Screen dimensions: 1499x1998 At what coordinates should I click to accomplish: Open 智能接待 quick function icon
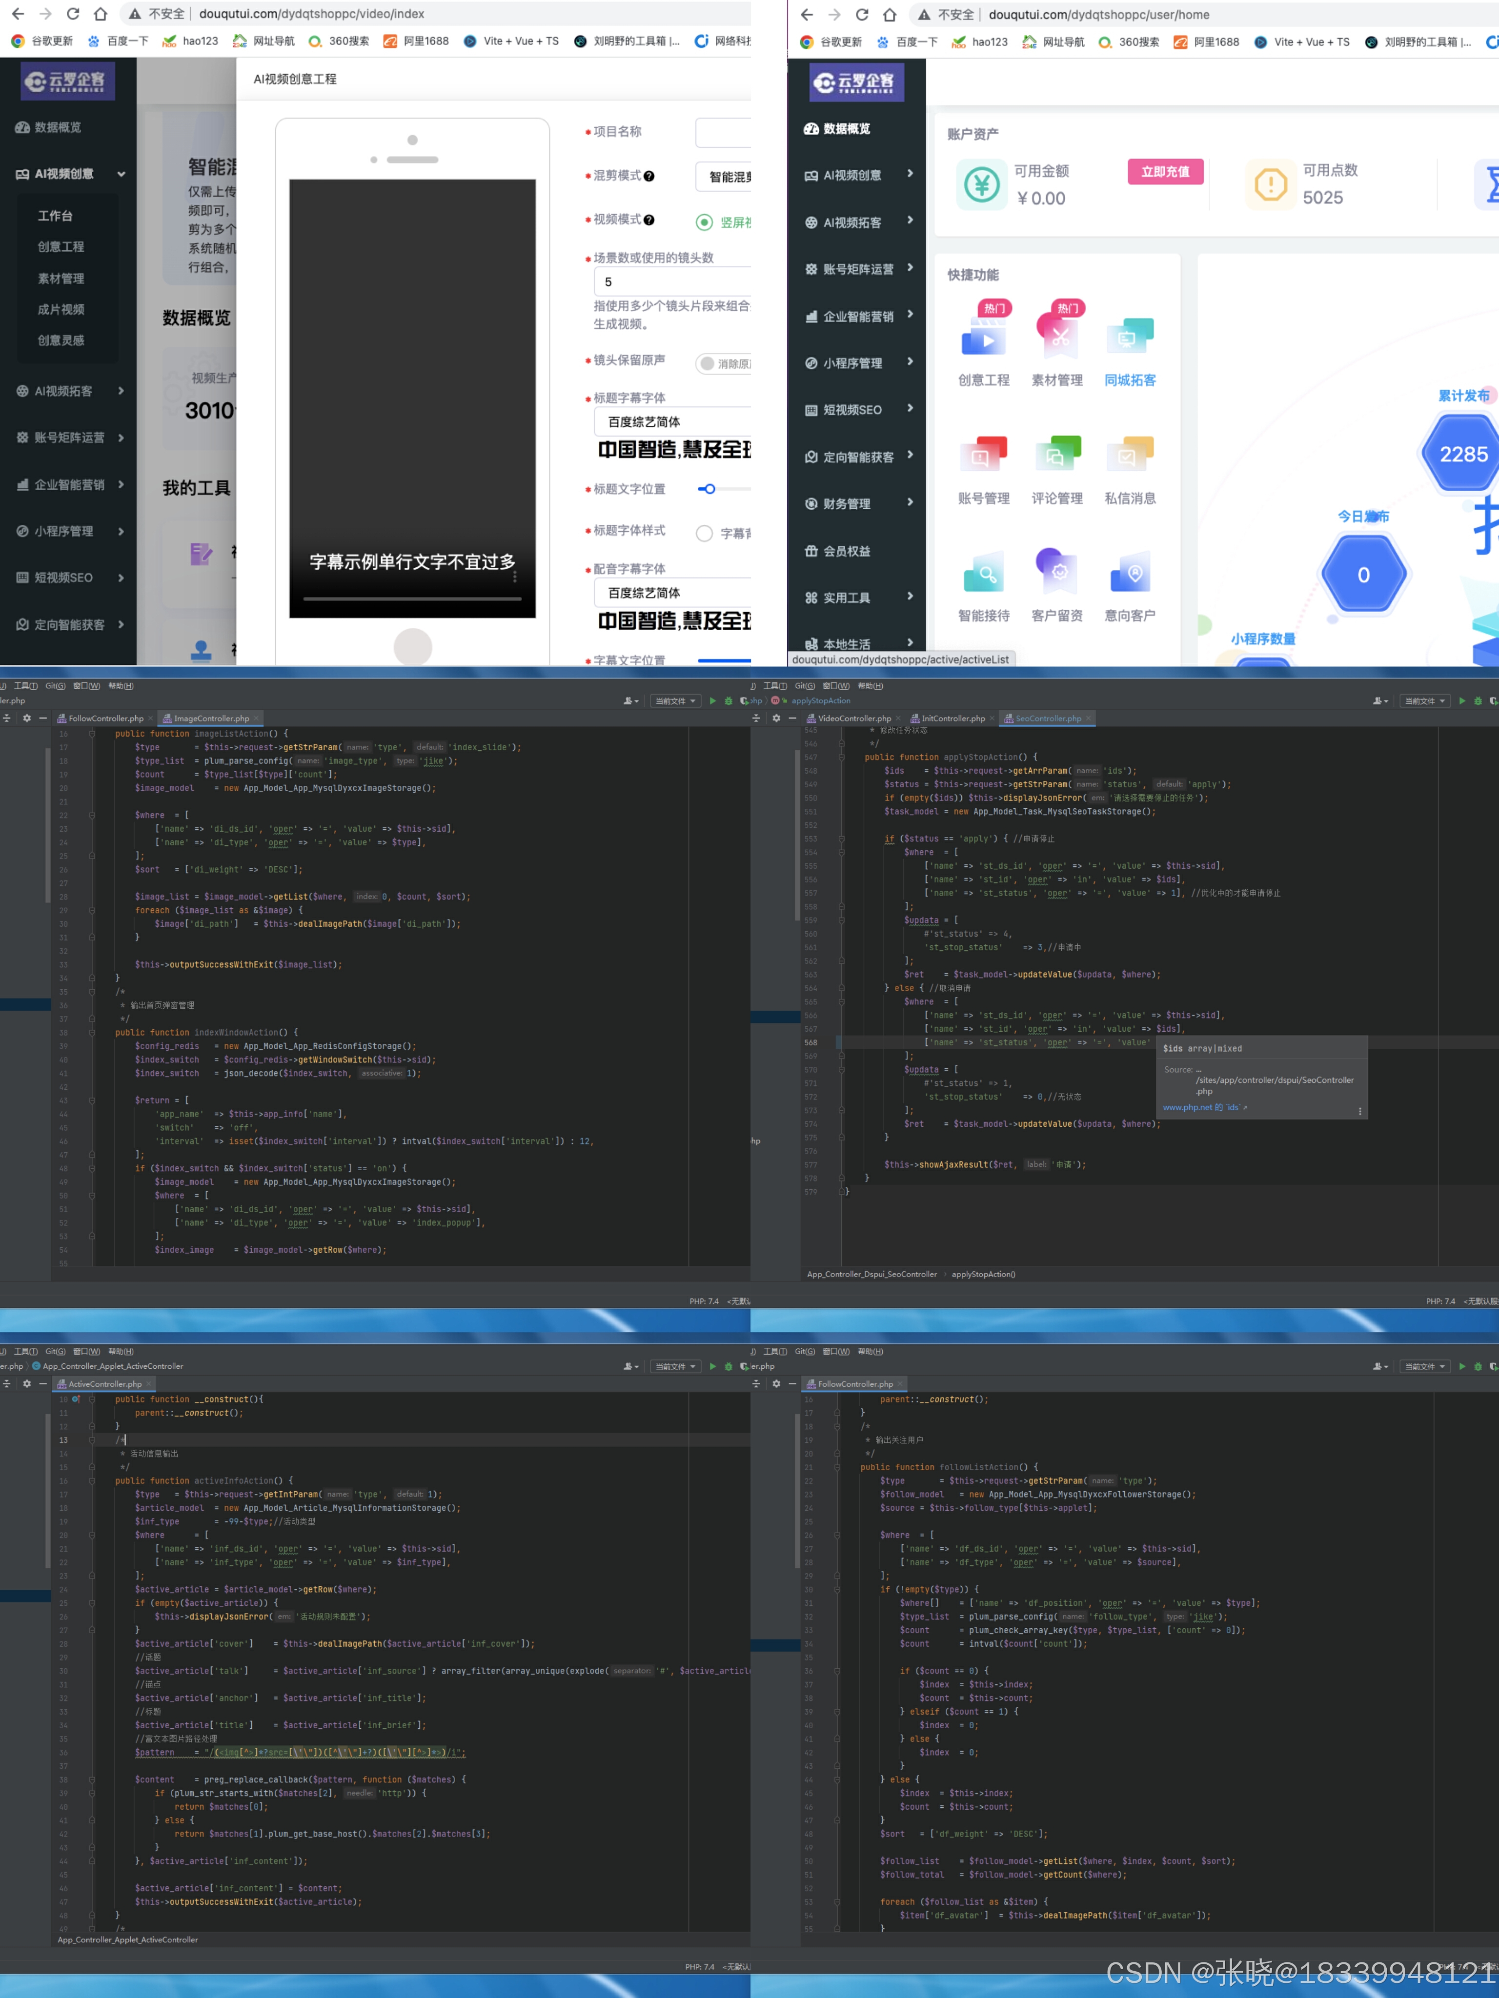point(983,573)
